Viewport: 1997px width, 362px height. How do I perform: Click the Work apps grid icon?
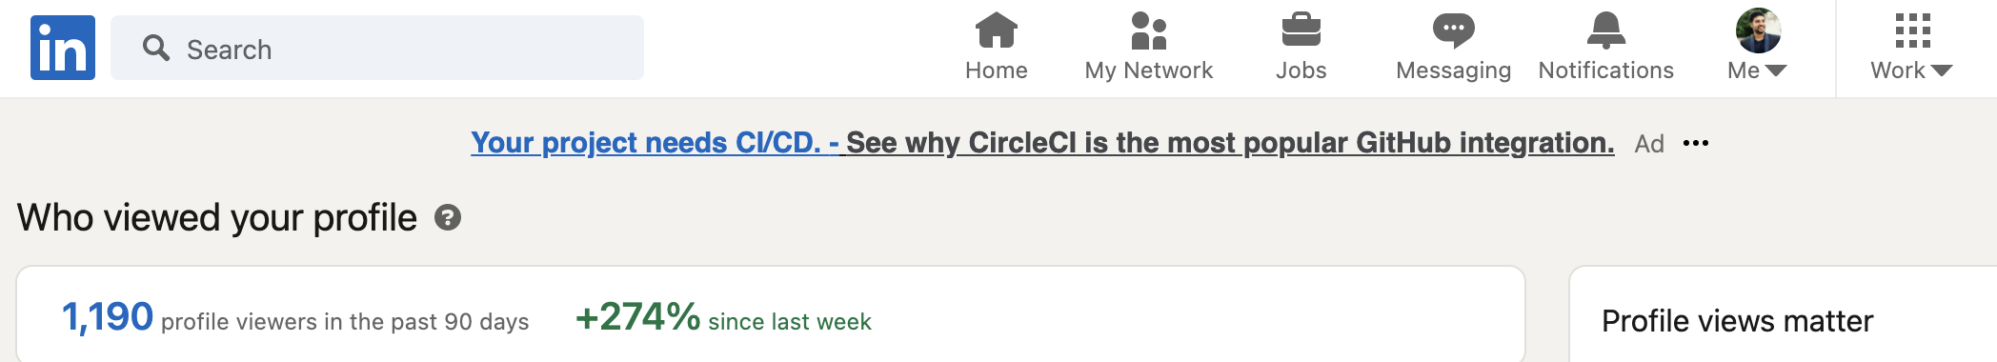point(1912,30)
